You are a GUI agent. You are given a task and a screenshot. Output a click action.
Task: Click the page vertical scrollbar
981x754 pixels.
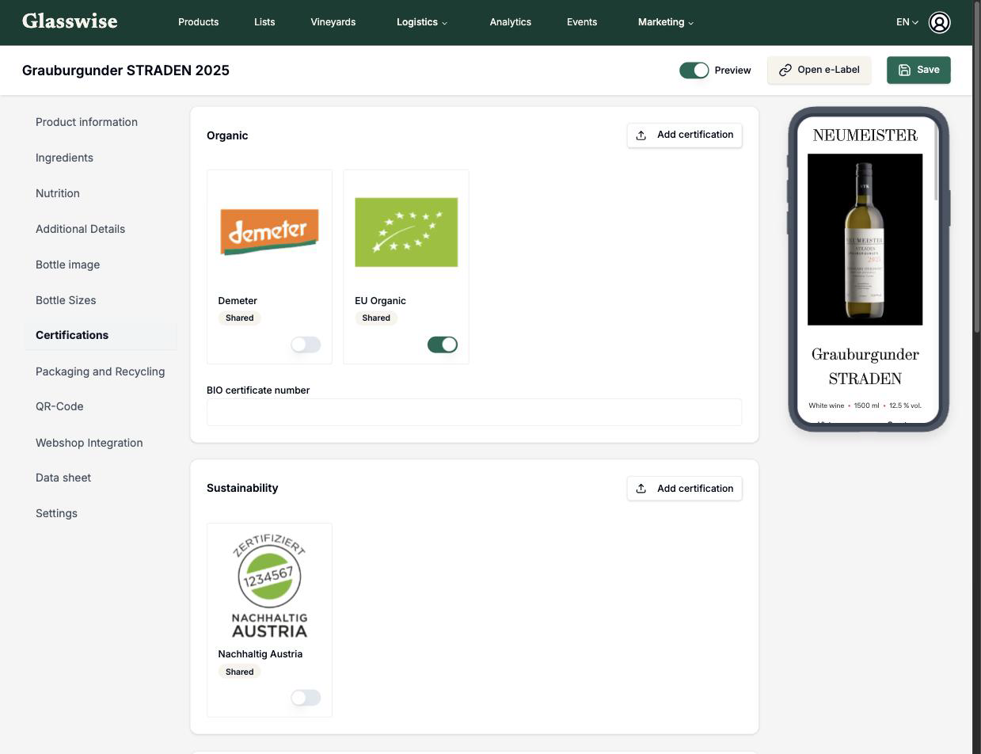pos(976,166)
